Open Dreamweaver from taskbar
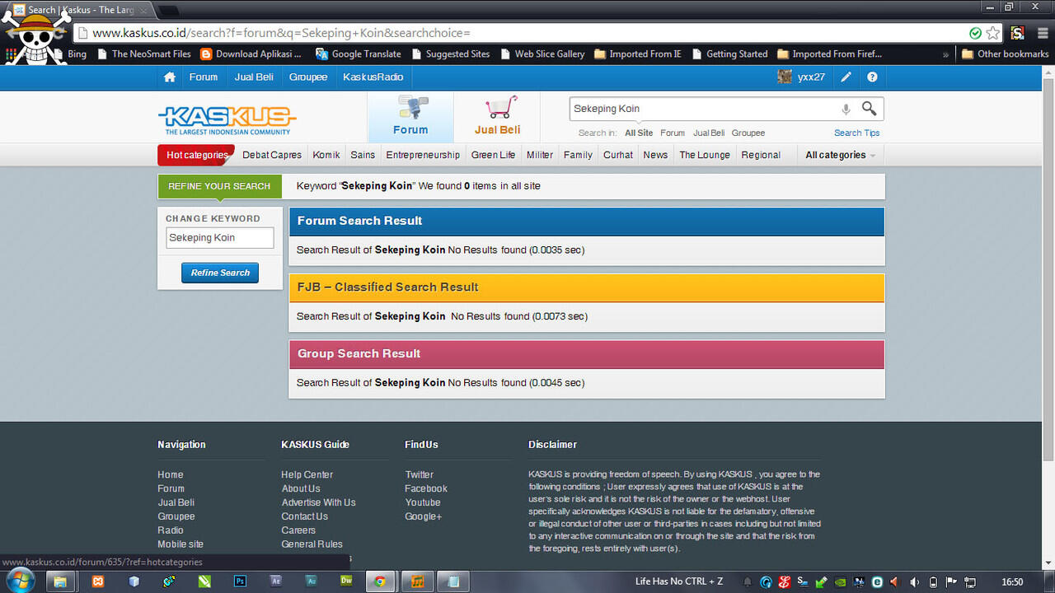Viewport: 1055px width, 593px height. tap(346, 581)
